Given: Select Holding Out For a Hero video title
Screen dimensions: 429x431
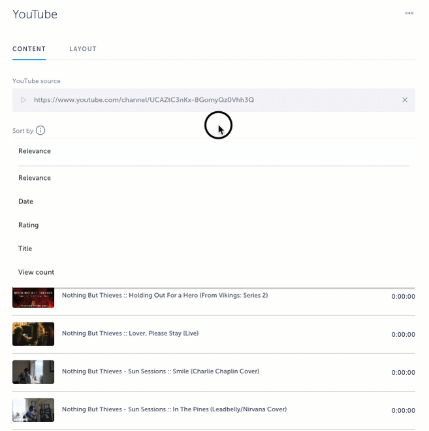Looking at the screenshot, I should point(165,296).
